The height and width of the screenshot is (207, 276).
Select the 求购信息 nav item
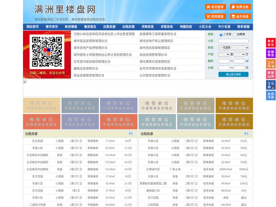tap(148, 27)
